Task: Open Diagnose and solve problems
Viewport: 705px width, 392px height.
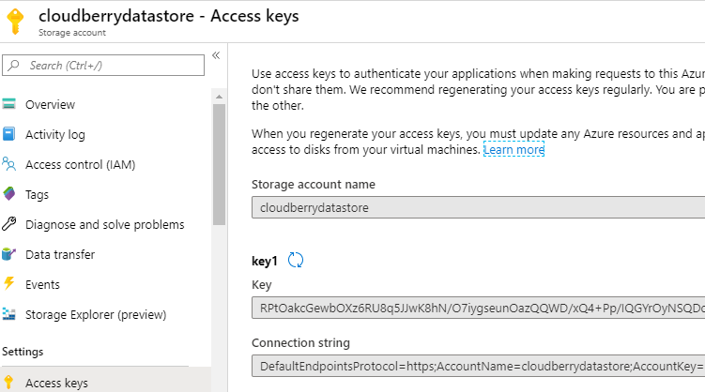Action: (x=105, y=224)
